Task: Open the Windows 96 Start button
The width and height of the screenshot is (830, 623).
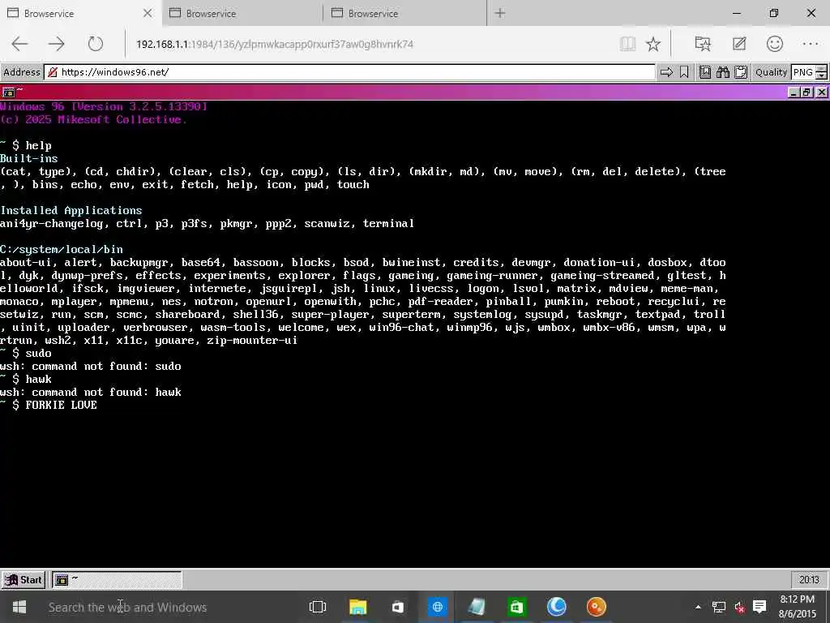Action: 24,579
